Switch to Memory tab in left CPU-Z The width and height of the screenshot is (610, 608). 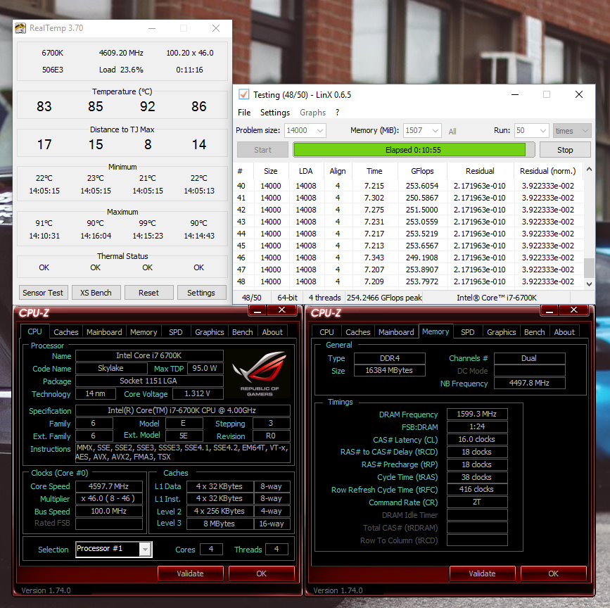tap(144, 332)
